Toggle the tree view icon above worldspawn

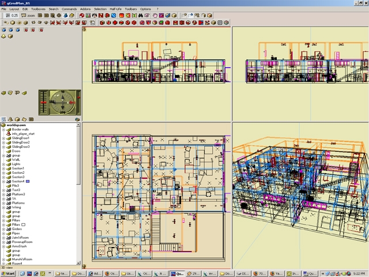[3, 119]
